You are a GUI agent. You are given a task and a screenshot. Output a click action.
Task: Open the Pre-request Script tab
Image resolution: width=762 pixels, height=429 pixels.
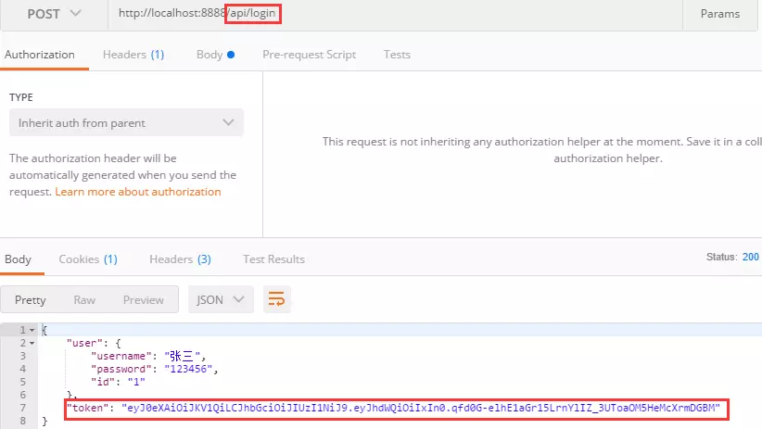(x=309, y=55)
